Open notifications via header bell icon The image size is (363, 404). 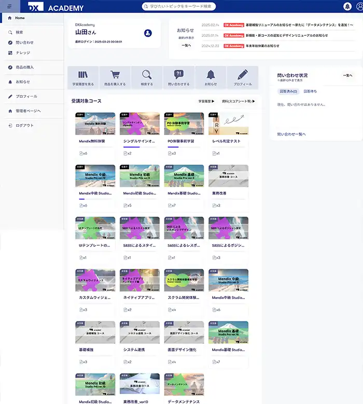[347, 6]
